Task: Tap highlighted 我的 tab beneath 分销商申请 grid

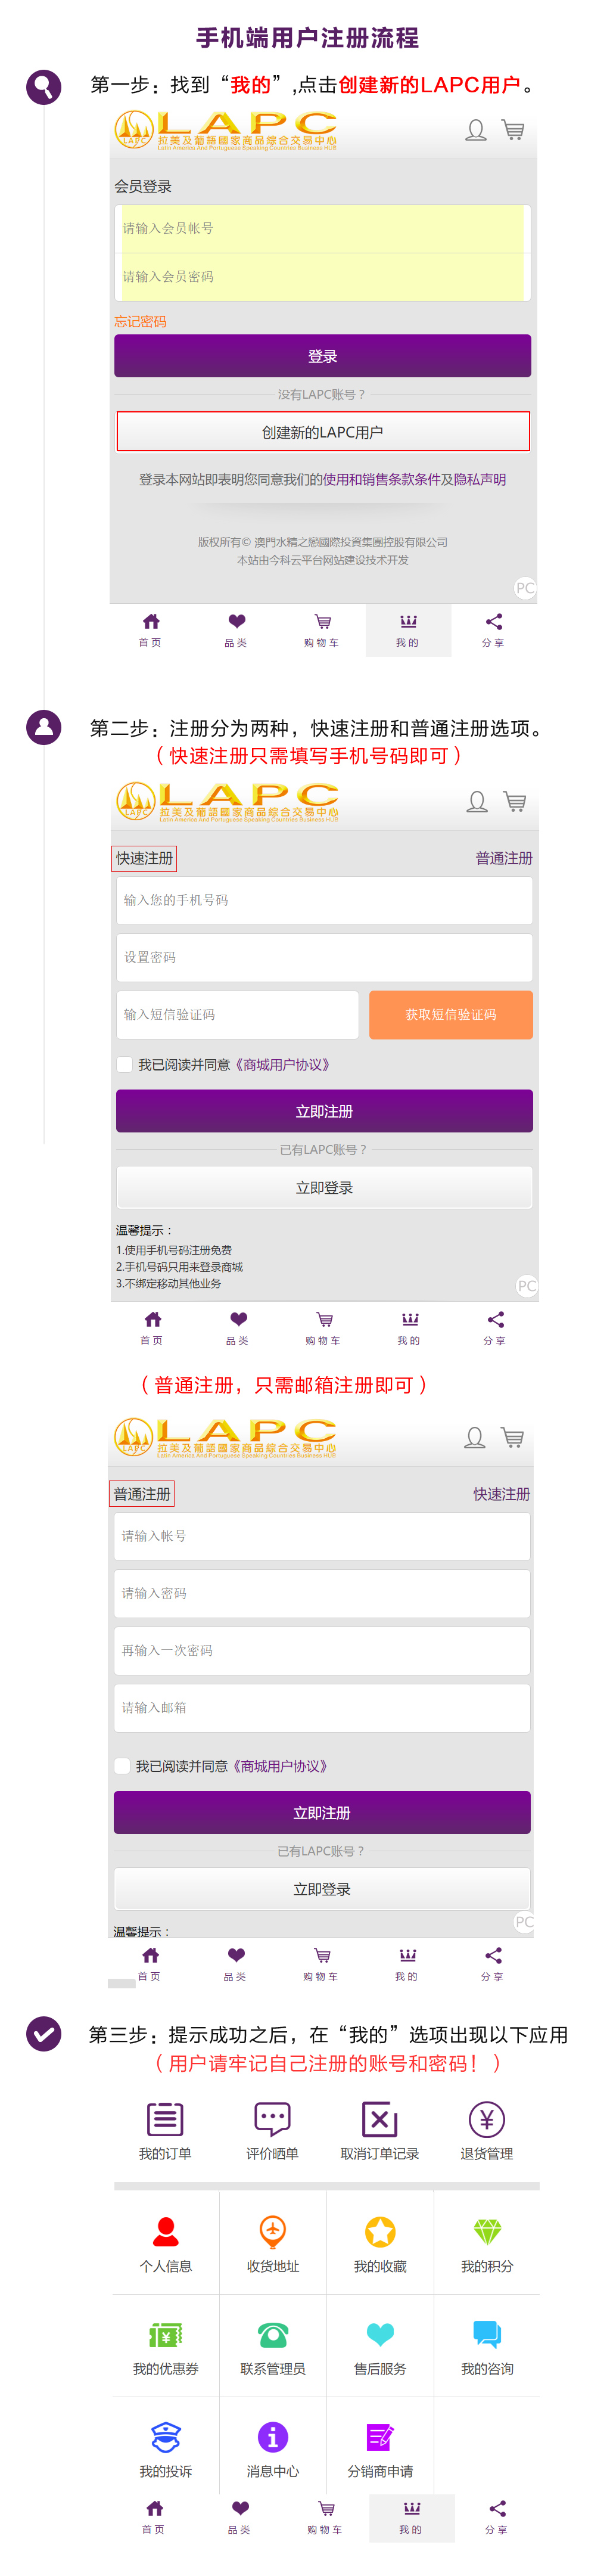Action: 412,2518
